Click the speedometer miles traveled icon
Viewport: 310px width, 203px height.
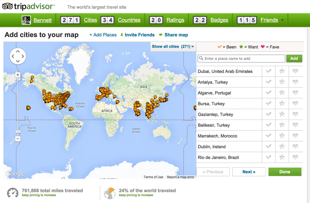pos(13,193)
